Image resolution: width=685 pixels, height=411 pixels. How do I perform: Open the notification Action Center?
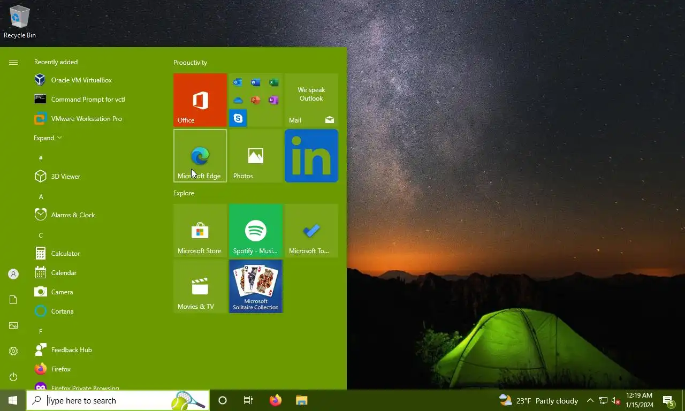pyautogui.click(x=668, y=400)
